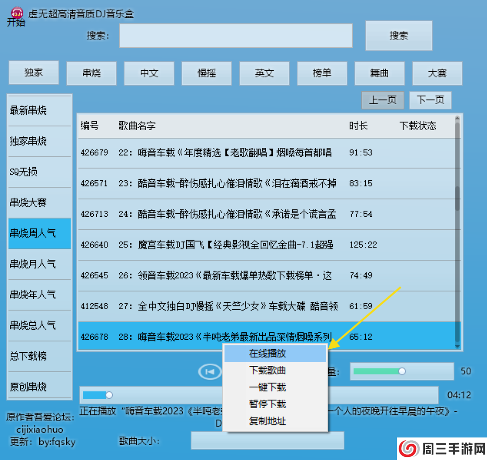The image size is (487, 460).
Task: Open 总下载榜 in the sidebar
Action: pyautogui.click(x=39, y=356)
